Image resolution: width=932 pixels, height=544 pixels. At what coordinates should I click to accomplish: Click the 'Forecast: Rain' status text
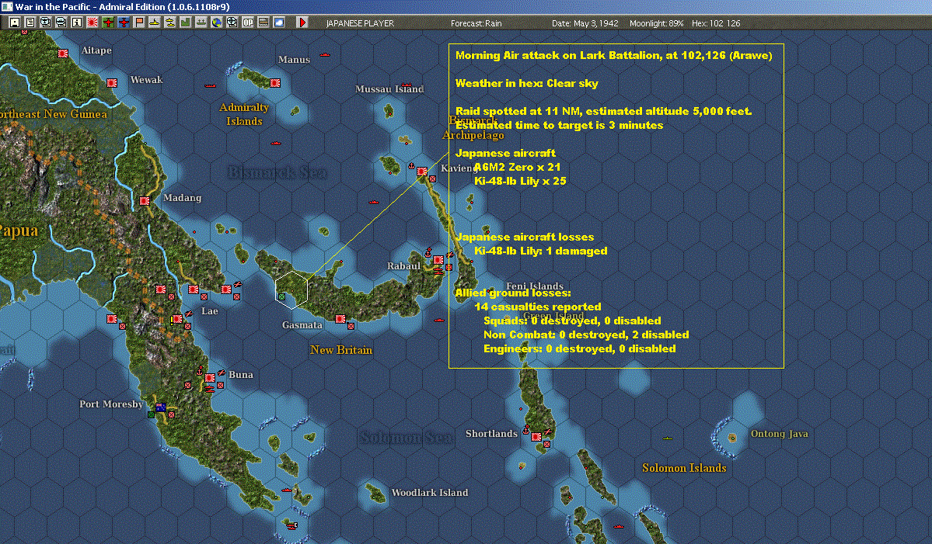(x=476, y=23)
